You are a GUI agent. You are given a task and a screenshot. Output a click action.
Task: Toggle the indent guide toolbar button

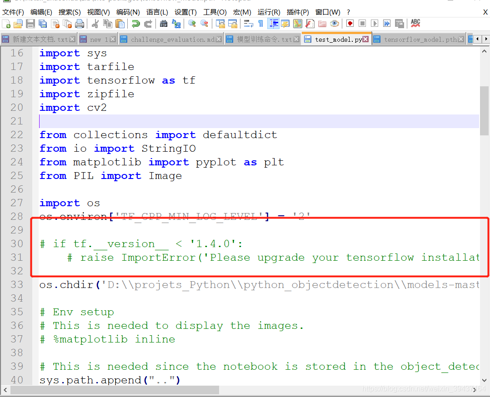click(274, 24)
